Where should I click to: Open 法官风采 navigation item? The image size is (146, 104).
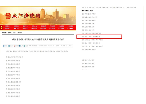pyautogui.click(x=62, y=28)
